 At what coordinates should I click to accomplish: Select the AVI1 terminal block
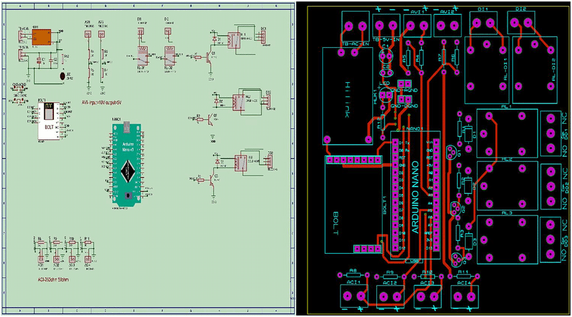(415, 26)
